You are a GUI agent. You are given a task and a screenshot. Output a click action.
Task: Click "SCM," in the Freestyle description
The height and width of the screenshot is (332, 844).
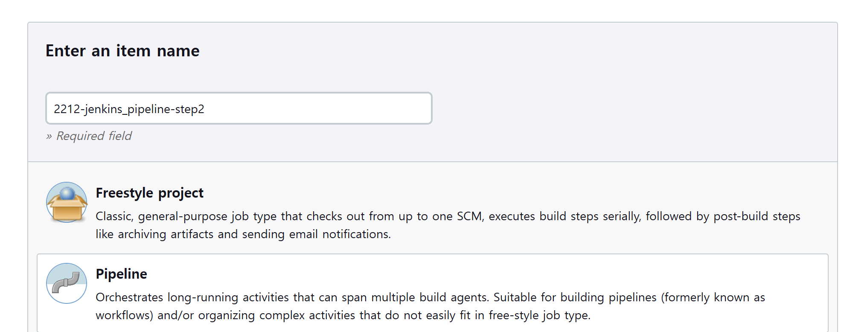click(470, 216)
